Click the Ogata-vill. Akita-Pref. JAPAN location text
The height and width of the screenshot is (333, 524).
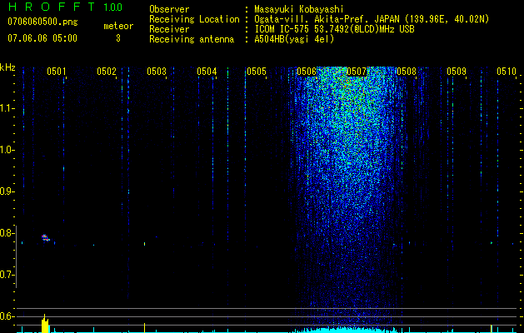(x=372, y=20)
